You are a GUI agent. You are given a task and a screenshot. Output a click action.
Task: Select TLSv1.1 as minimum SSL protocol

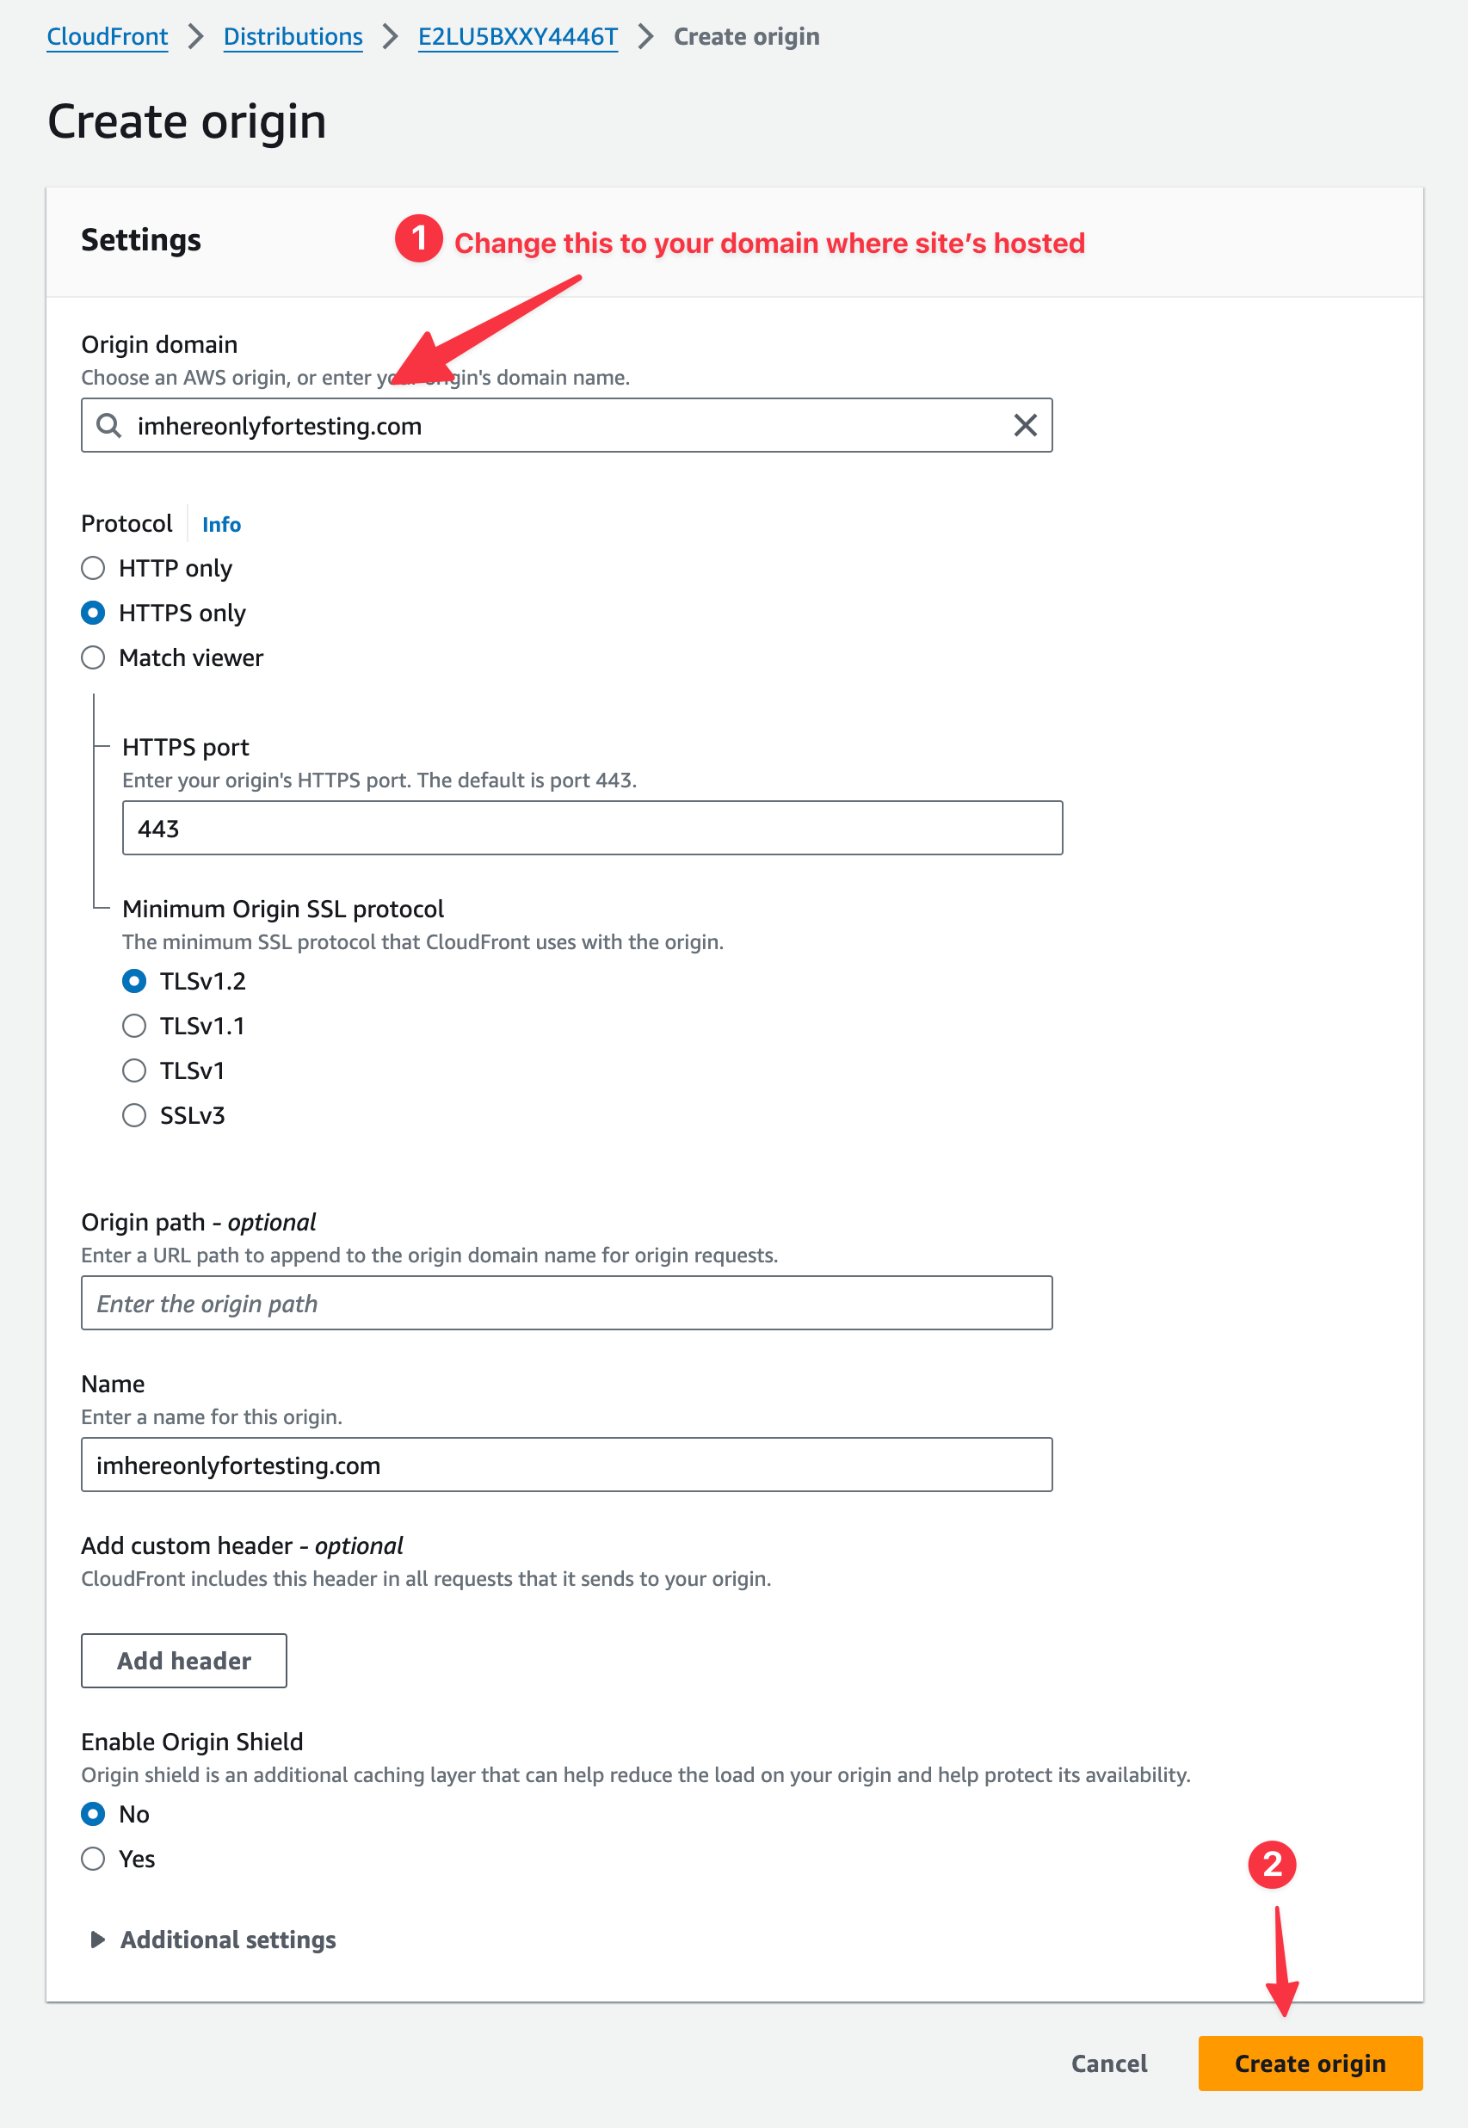(134, 1027)
